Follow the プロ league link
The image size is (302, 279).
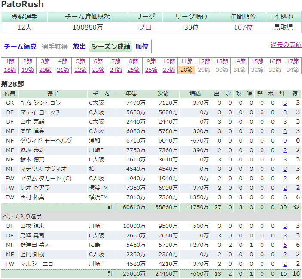click(x=145, y=27)
